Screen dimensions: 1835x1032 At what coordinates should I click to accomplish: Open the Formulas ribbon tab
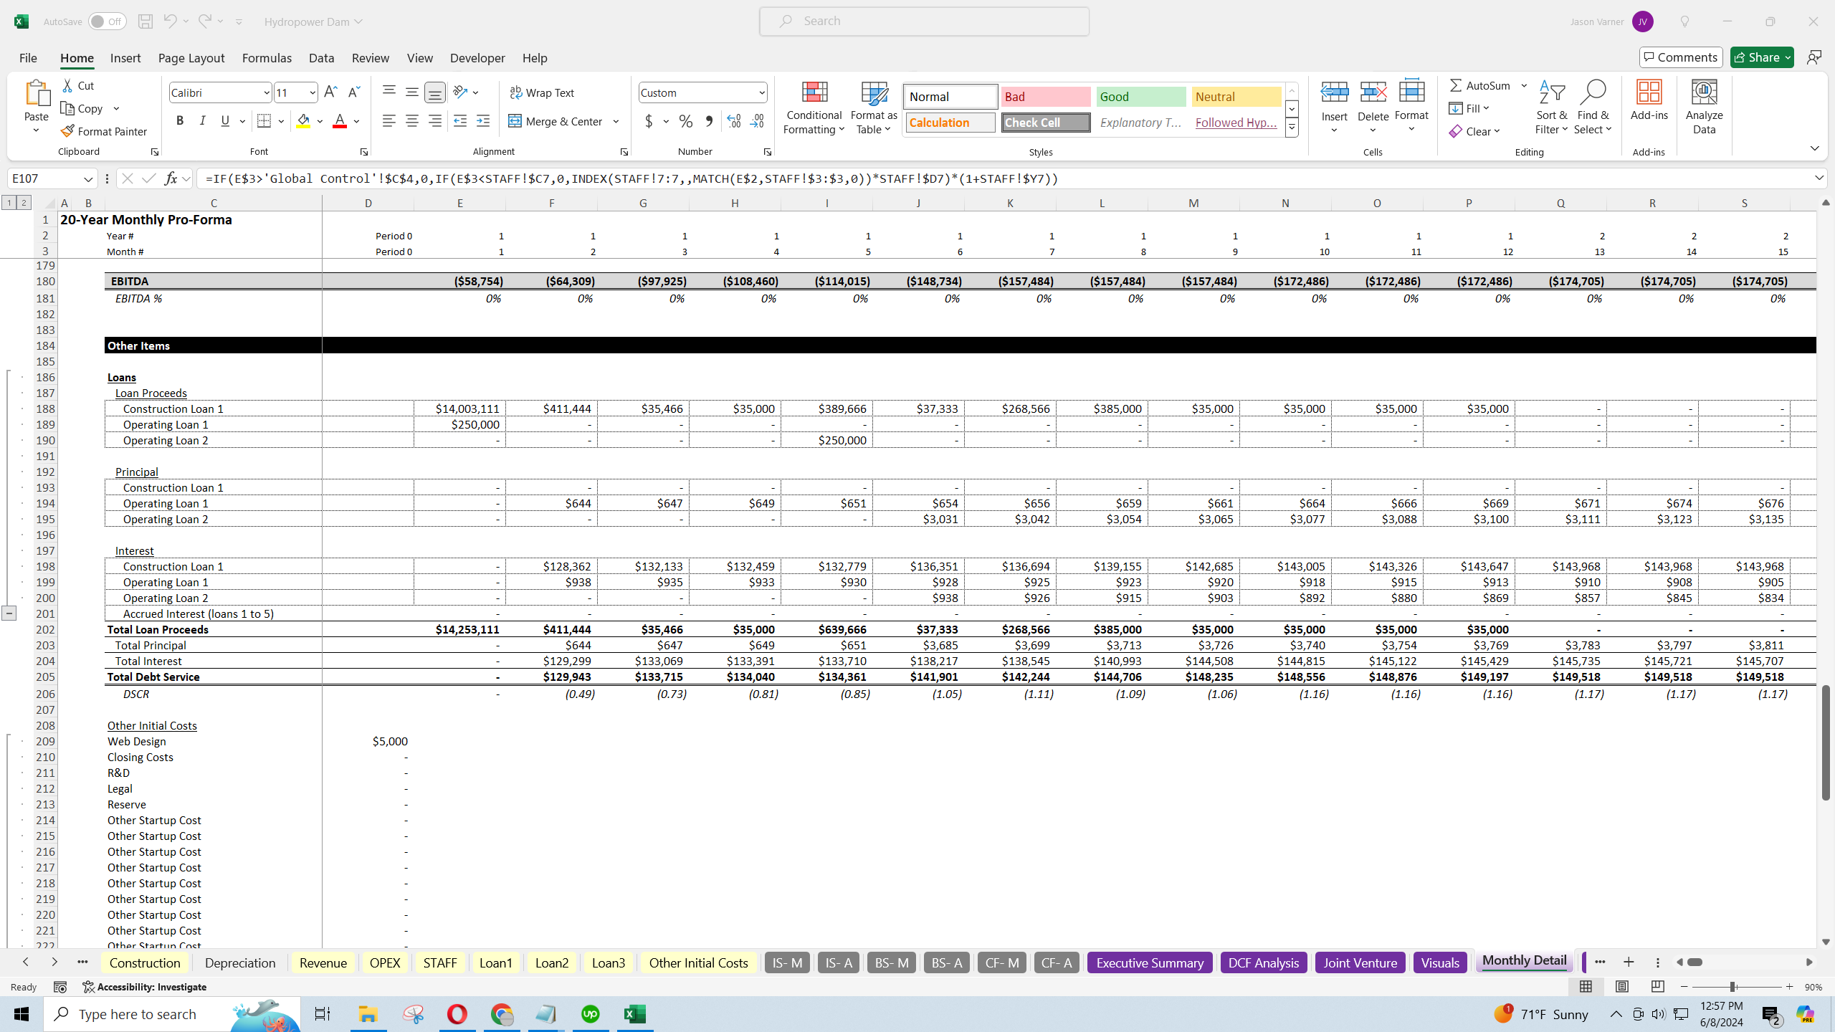pyautogui.click(x=267, y=58)
